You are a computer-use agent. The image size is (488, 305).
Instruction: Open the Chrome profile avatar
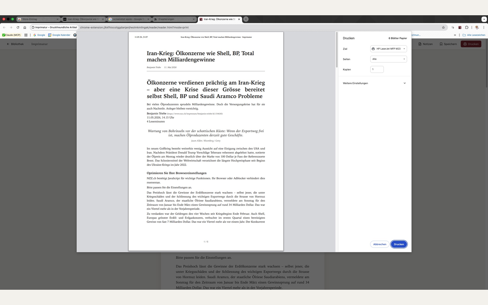(477, 27)
